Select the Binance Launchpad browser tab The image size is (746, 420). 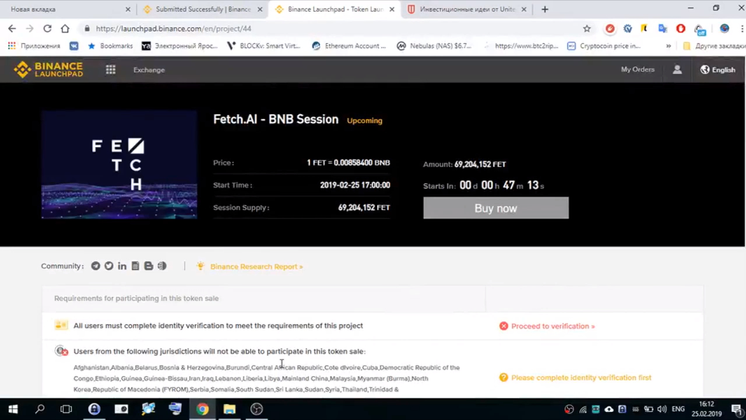(335, 9)
